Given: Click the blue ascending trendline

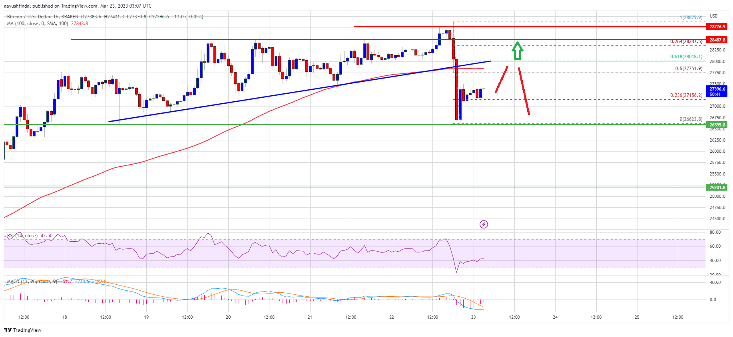Looking at the screenshot, I should (x=299, y=91).
